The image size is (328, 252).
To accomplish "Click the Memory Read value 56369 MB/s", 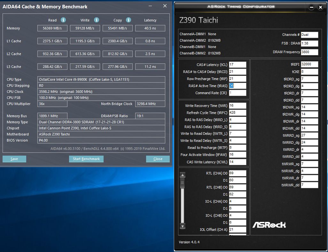I will click(x=52, y=28).
